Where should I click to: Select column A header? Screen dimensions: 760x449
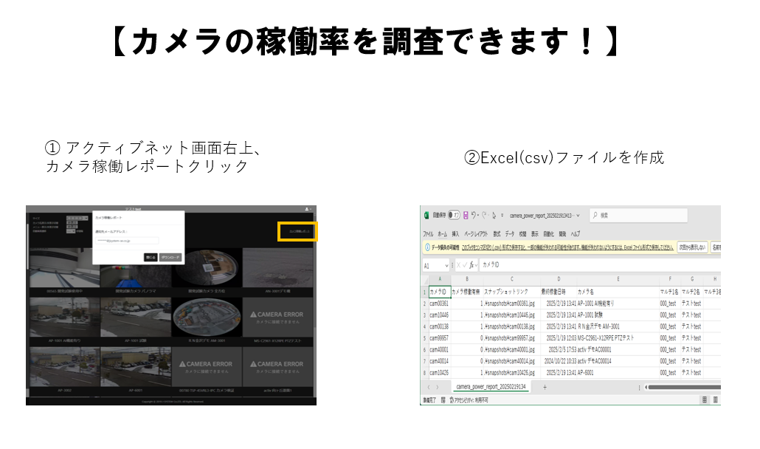click(440, 279)
